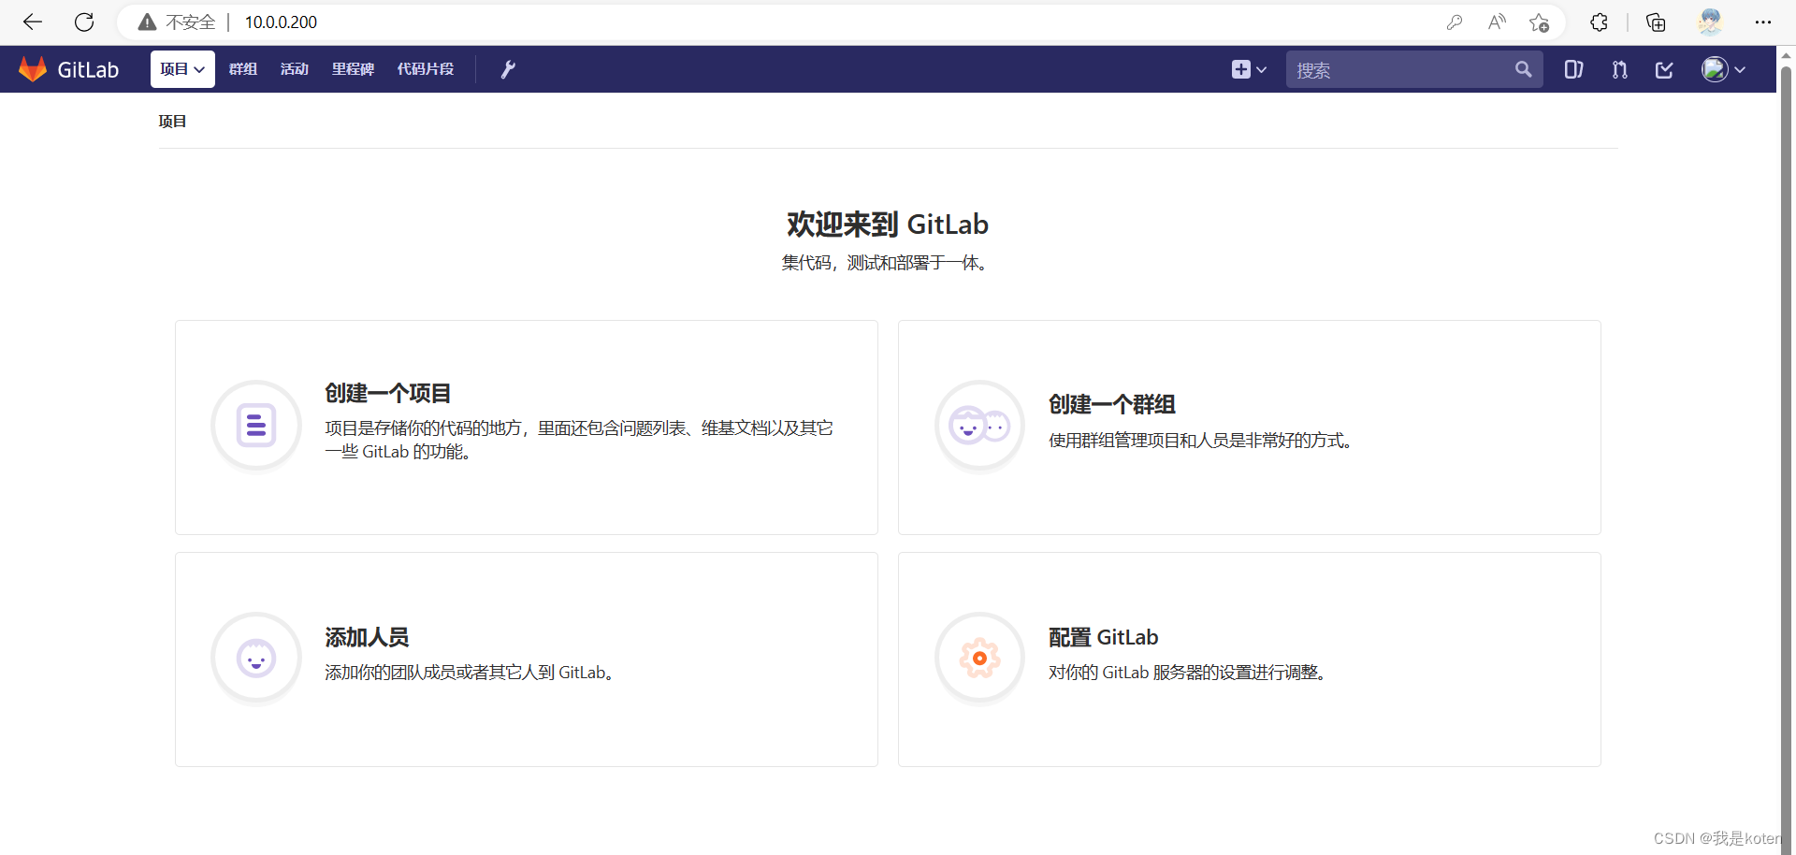Go to 群组 in the navbar
This screenshot has height=855, width=1796.
(x=243, y=69)
